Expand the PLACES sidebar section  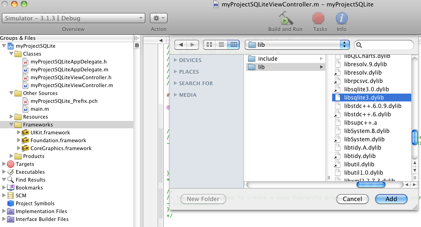pyautogui.click(x=176, y=71)
